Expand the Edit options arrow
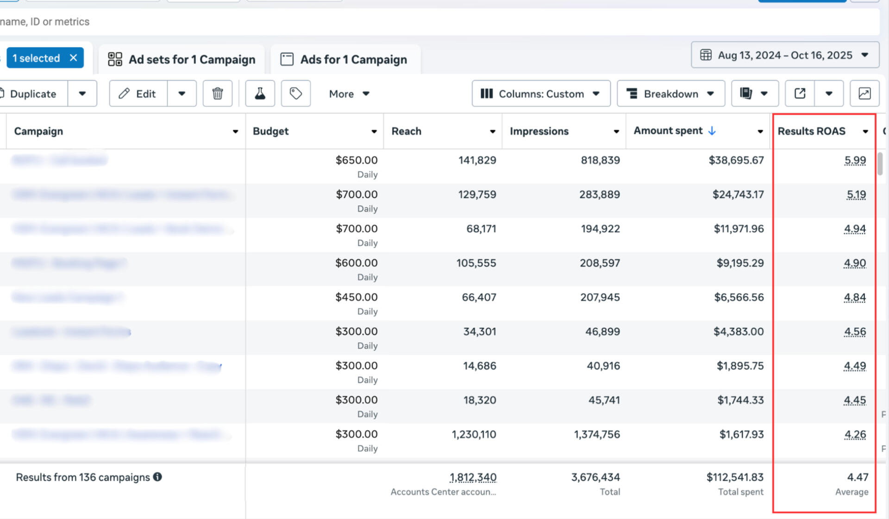 182,94
